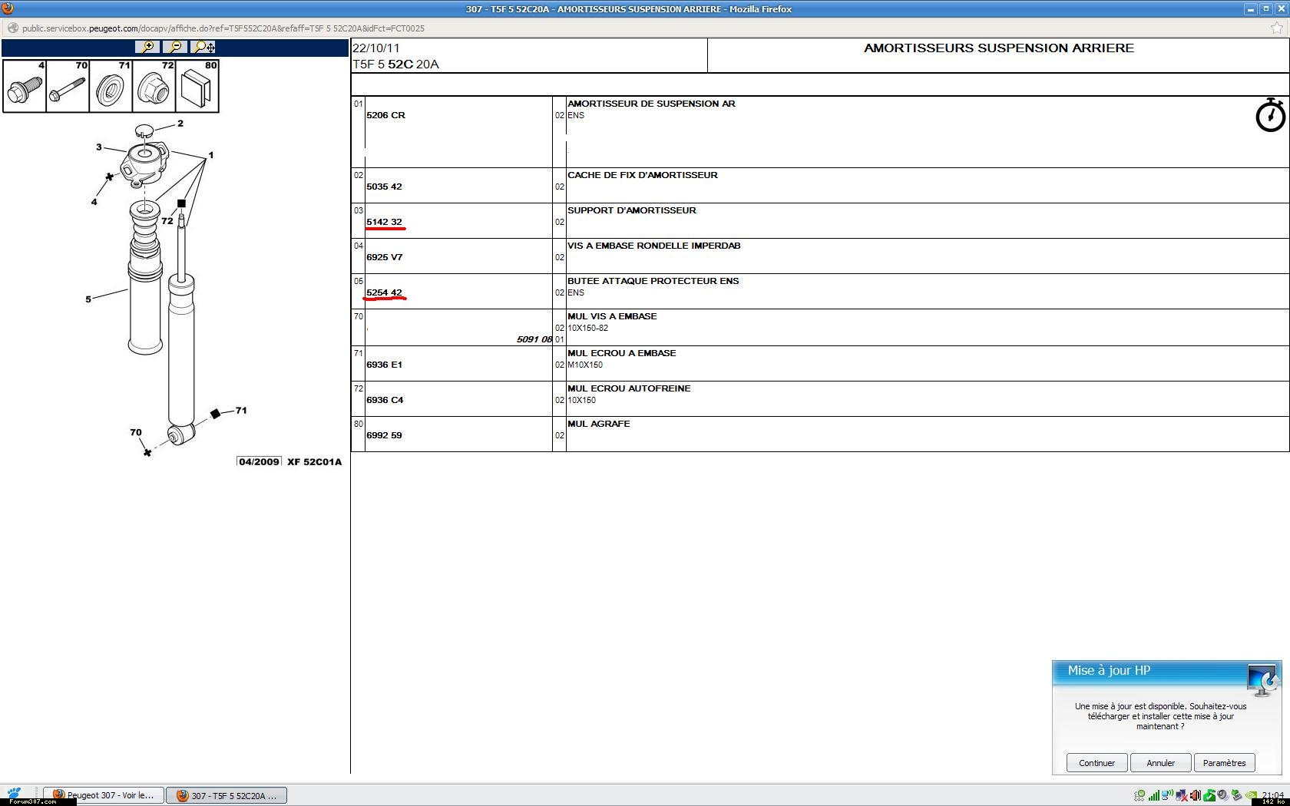This screenshot has height=806, width=1290.
Task: Click diagram callout number 1 shock absorber
Action: (x=211, y=155)
